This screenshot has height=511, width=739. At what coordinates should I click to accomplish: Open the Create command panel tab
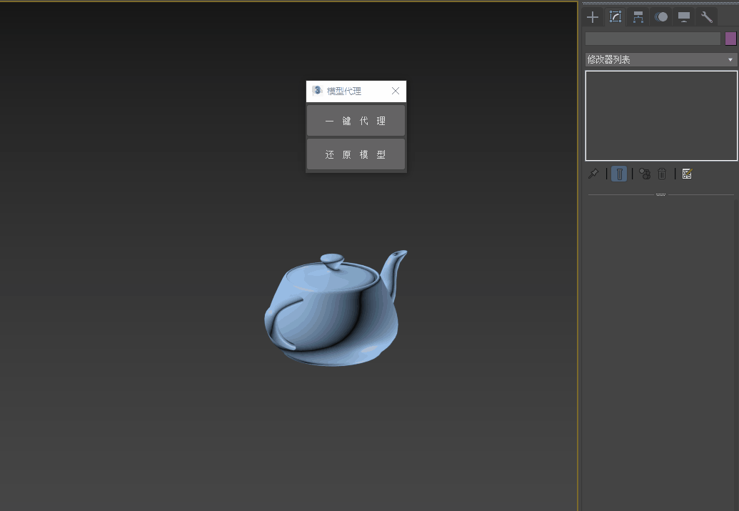(593, 17)
